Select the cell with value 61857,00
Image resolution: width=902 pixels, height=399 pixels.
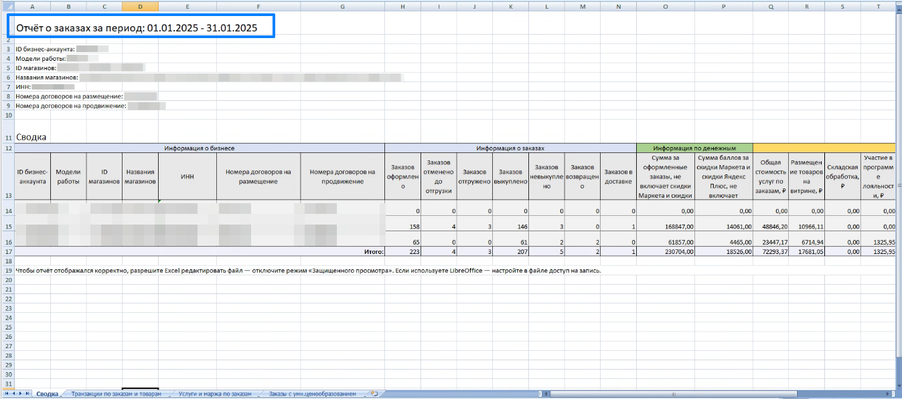click(665, 240)
